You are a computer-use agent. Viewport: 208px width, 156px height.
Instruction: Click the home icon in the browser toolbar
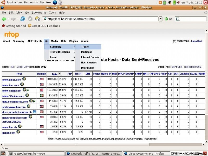pos(38,19)
